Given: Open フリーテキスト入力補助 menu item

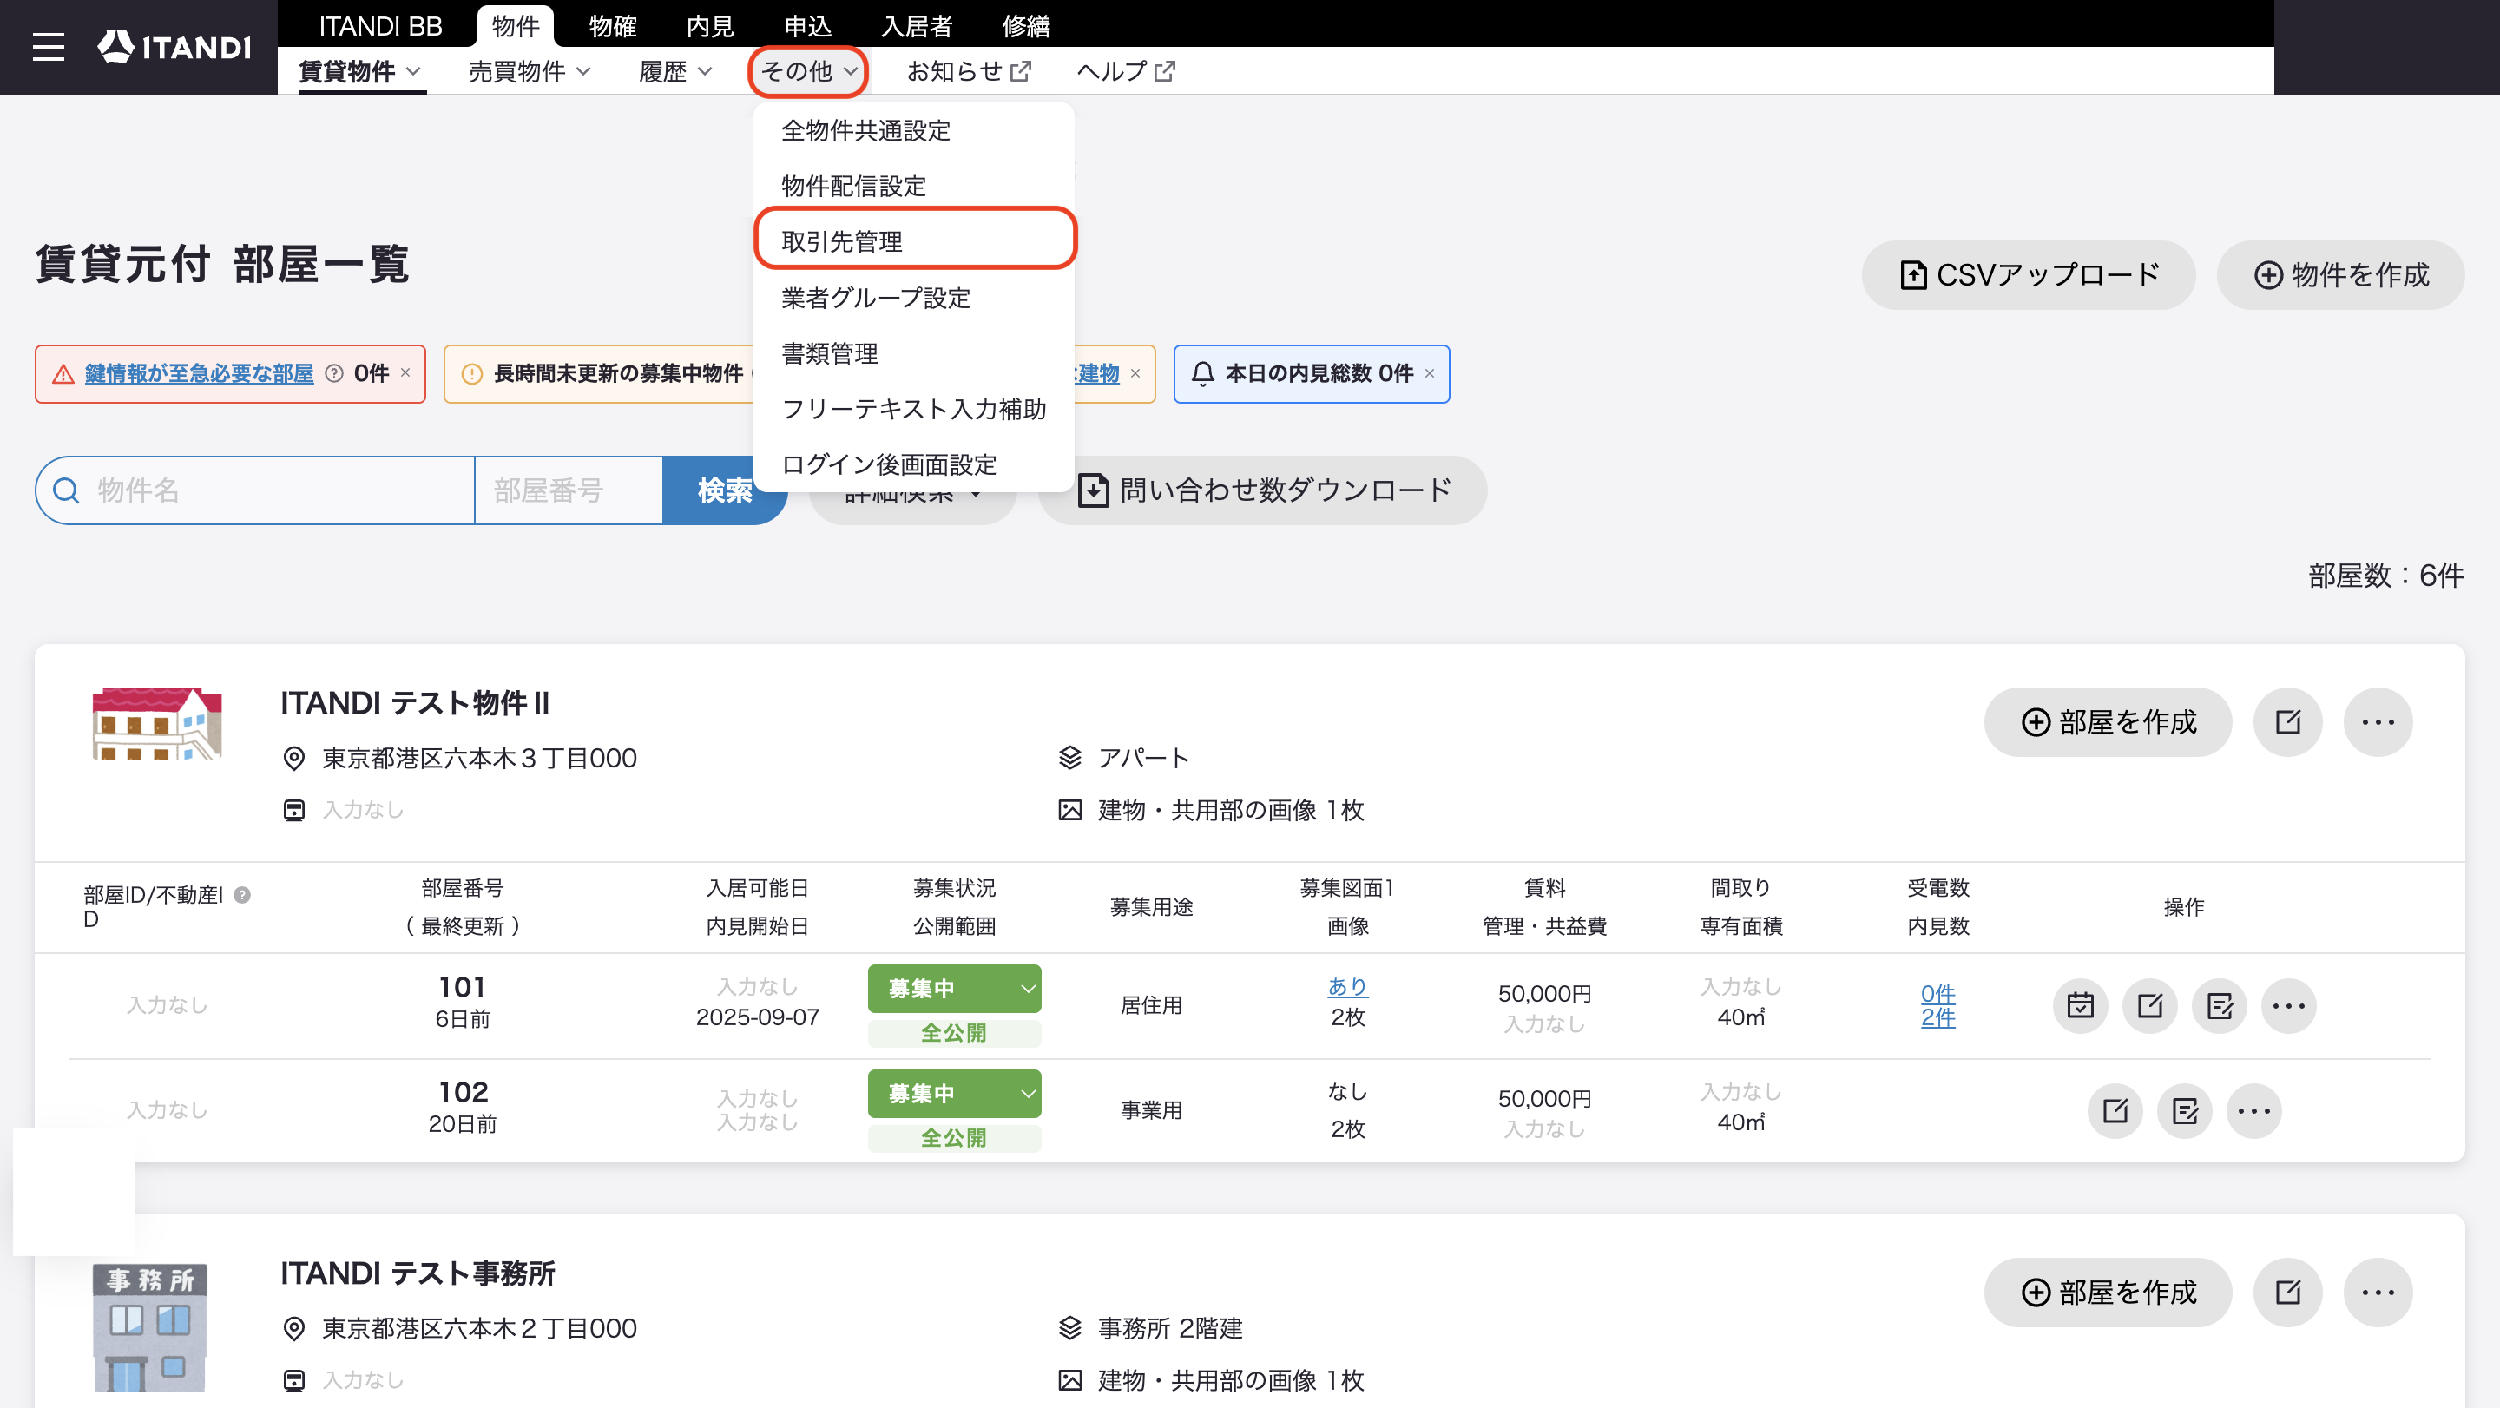Looking at the screenshot, I should [913, 410].
